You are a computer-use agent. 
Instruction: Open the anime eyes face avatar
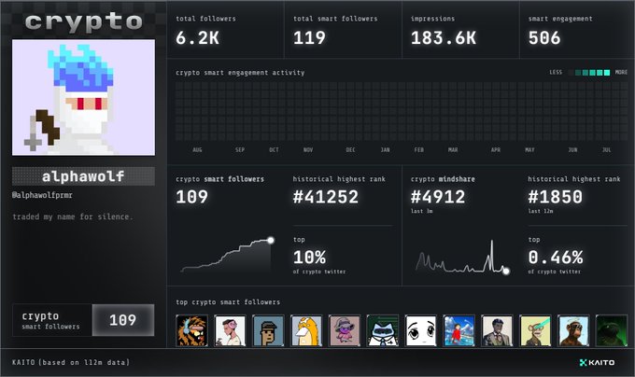[421, 330]
